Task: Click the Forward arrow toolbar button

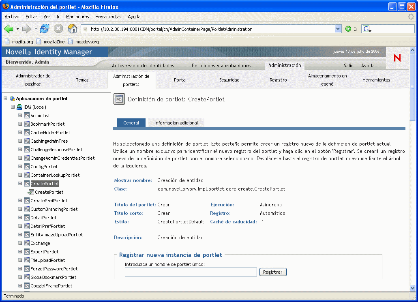Action: (27, 29)
